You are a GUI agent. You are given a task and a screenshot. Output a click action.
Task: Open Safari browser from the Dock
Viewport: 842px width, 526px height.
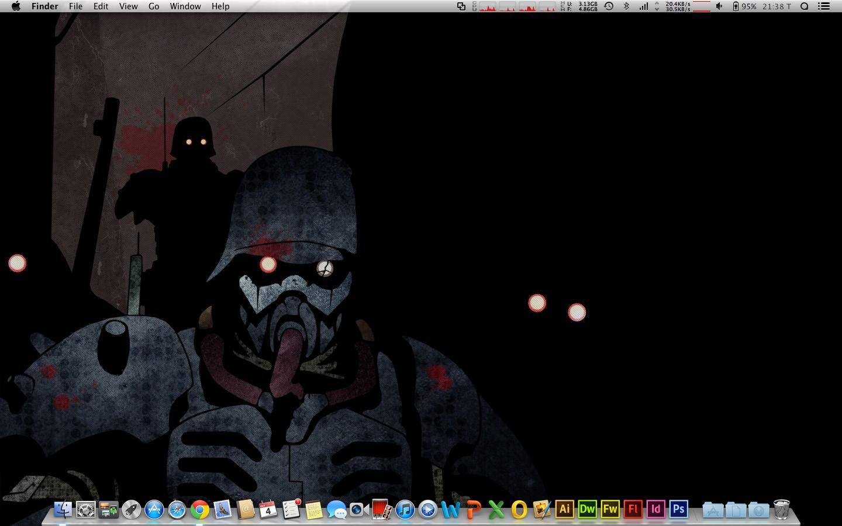[x=177, y=510]
